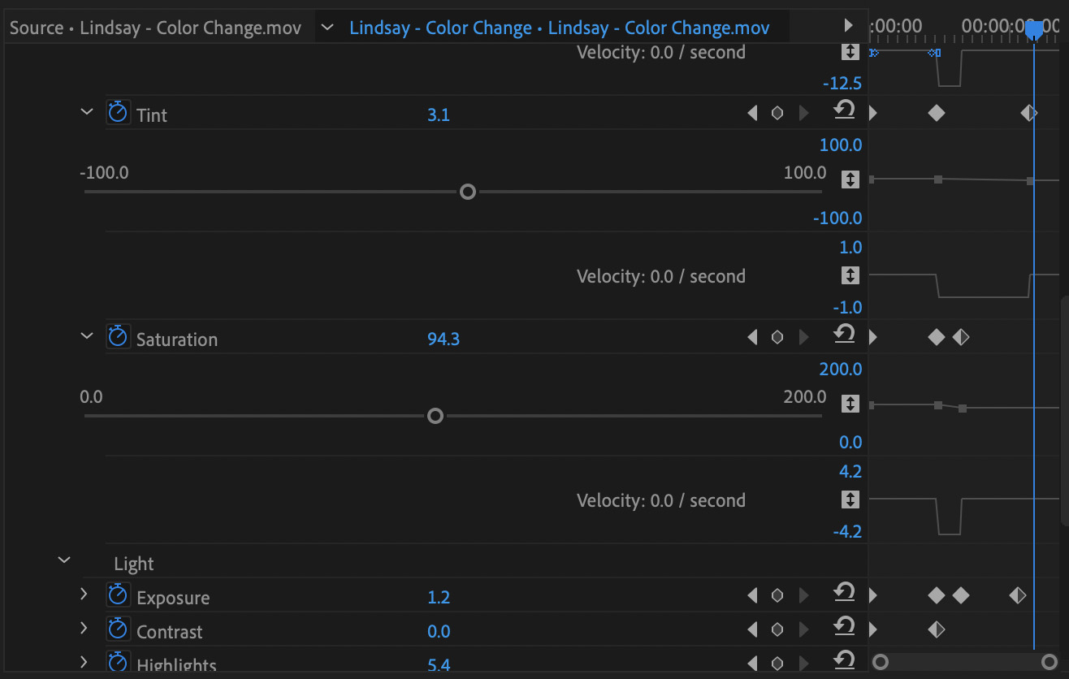Go to previous Tint keyframe
This screenshot has width=1069, height=679.
752,113
